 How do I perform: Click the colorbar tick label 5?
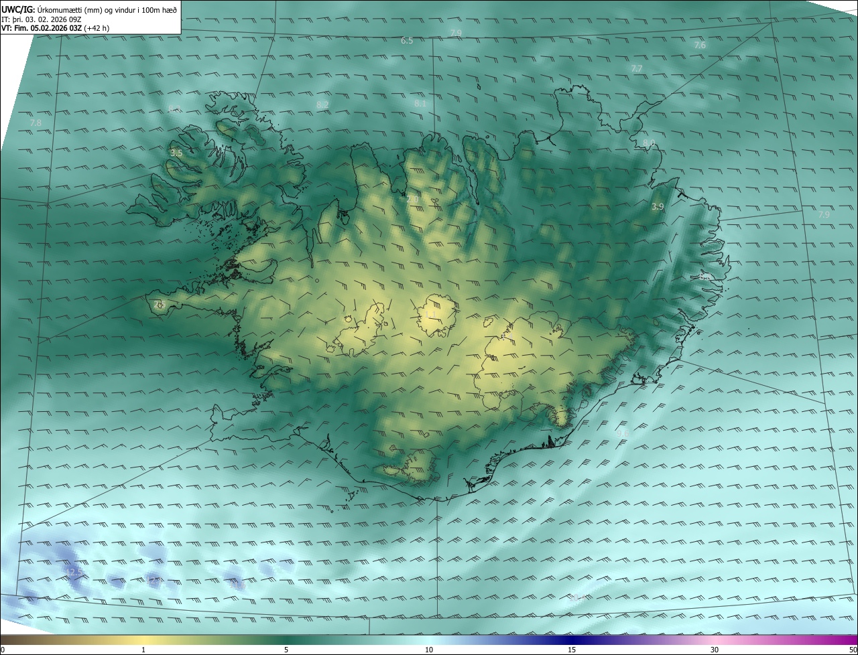pos(286,650)
